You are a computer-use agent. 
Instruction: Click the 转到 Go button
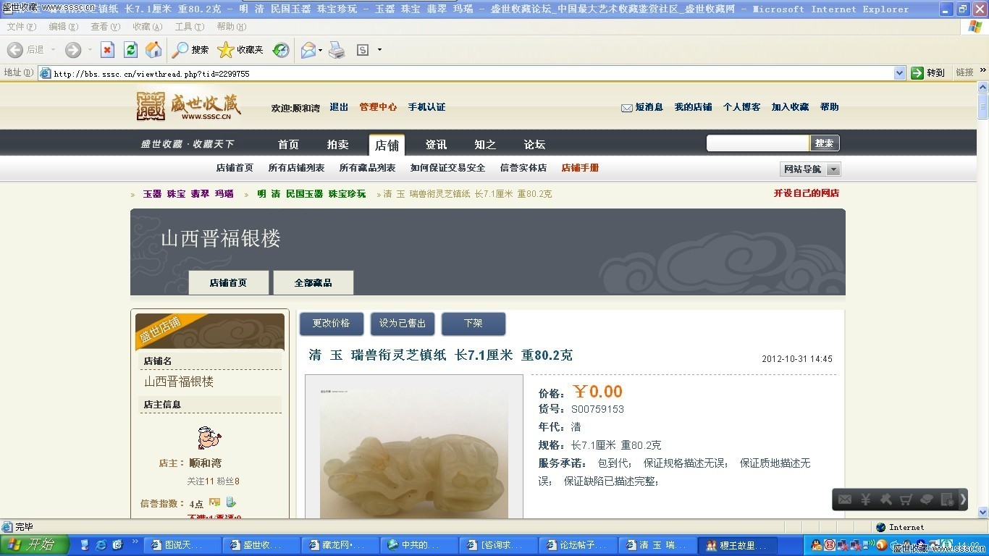click(928, 73)
